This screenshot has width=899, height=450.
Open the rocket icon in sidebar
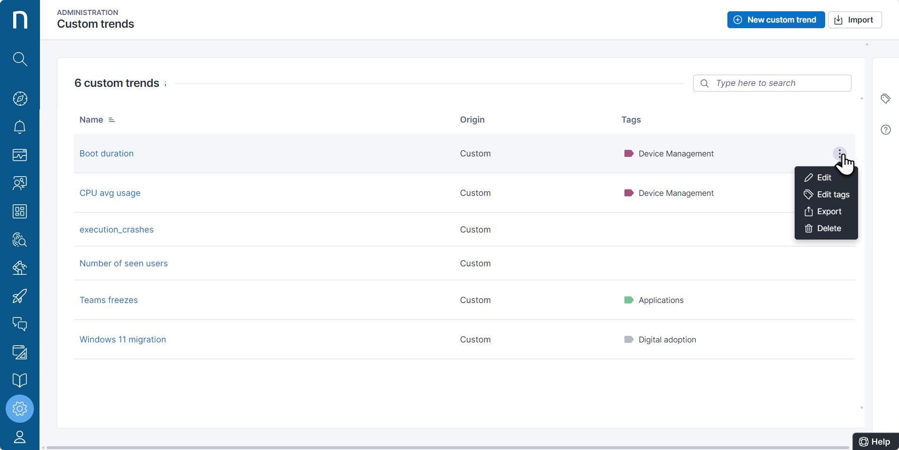click(x=20, y=296)
